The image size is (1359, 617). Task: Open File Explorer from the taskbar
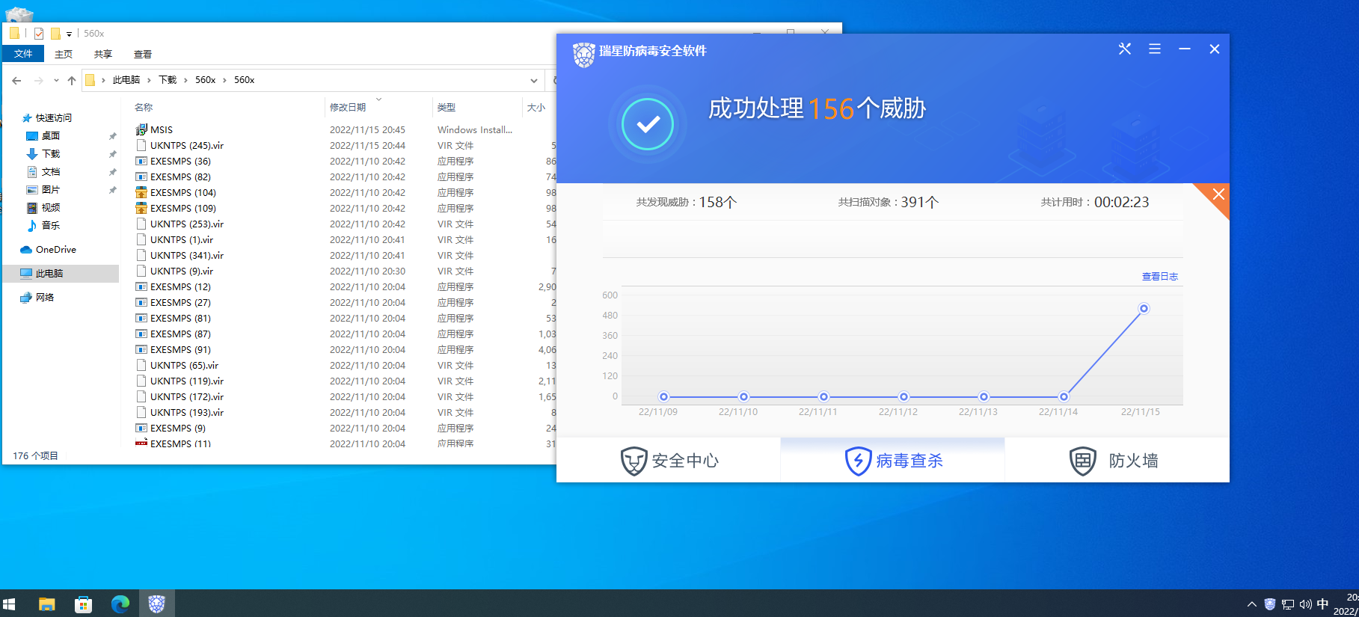[x=47, y=604]
